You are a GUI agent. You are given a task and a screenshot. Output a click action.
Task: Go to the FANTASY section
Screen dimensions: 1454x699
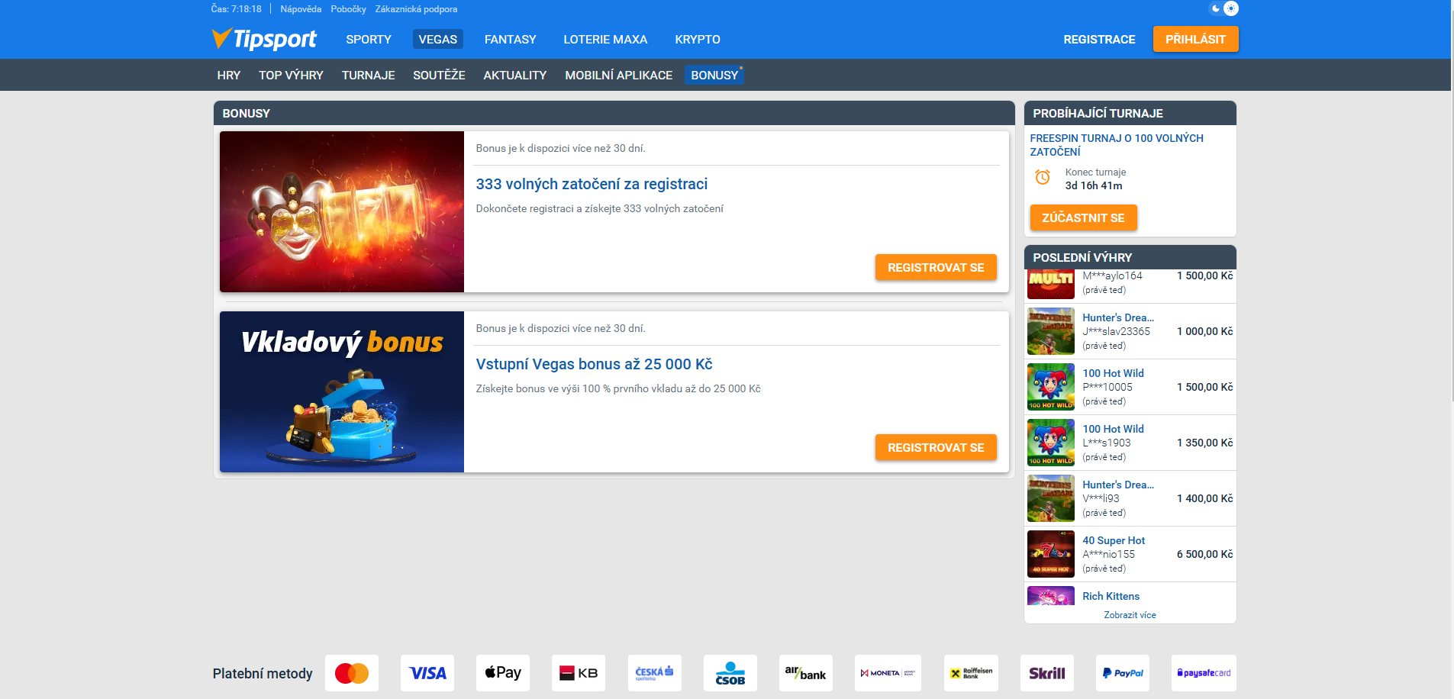click(x=511, y=40)
